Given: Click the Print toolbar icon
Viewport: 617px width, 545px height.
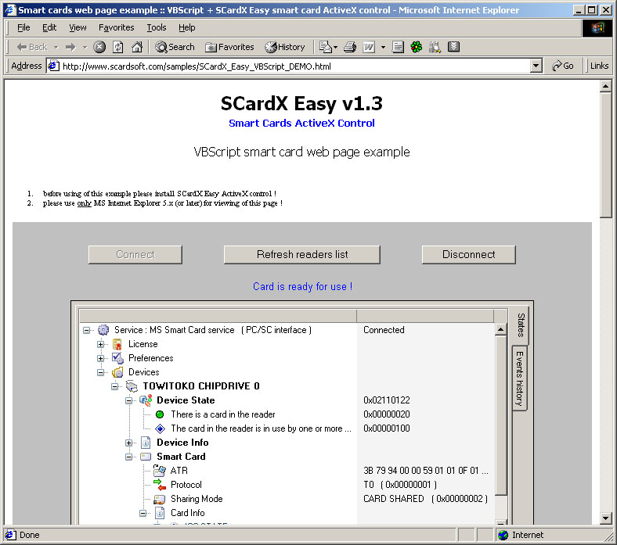Looking at the screenshot, I should pyautogui.click(x=350, y=47).
